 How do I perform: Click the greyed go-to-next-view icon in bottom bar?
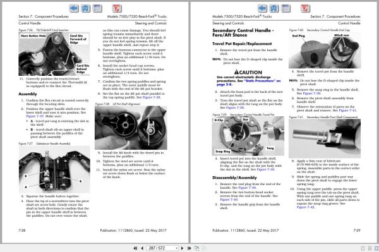point(204,248)
